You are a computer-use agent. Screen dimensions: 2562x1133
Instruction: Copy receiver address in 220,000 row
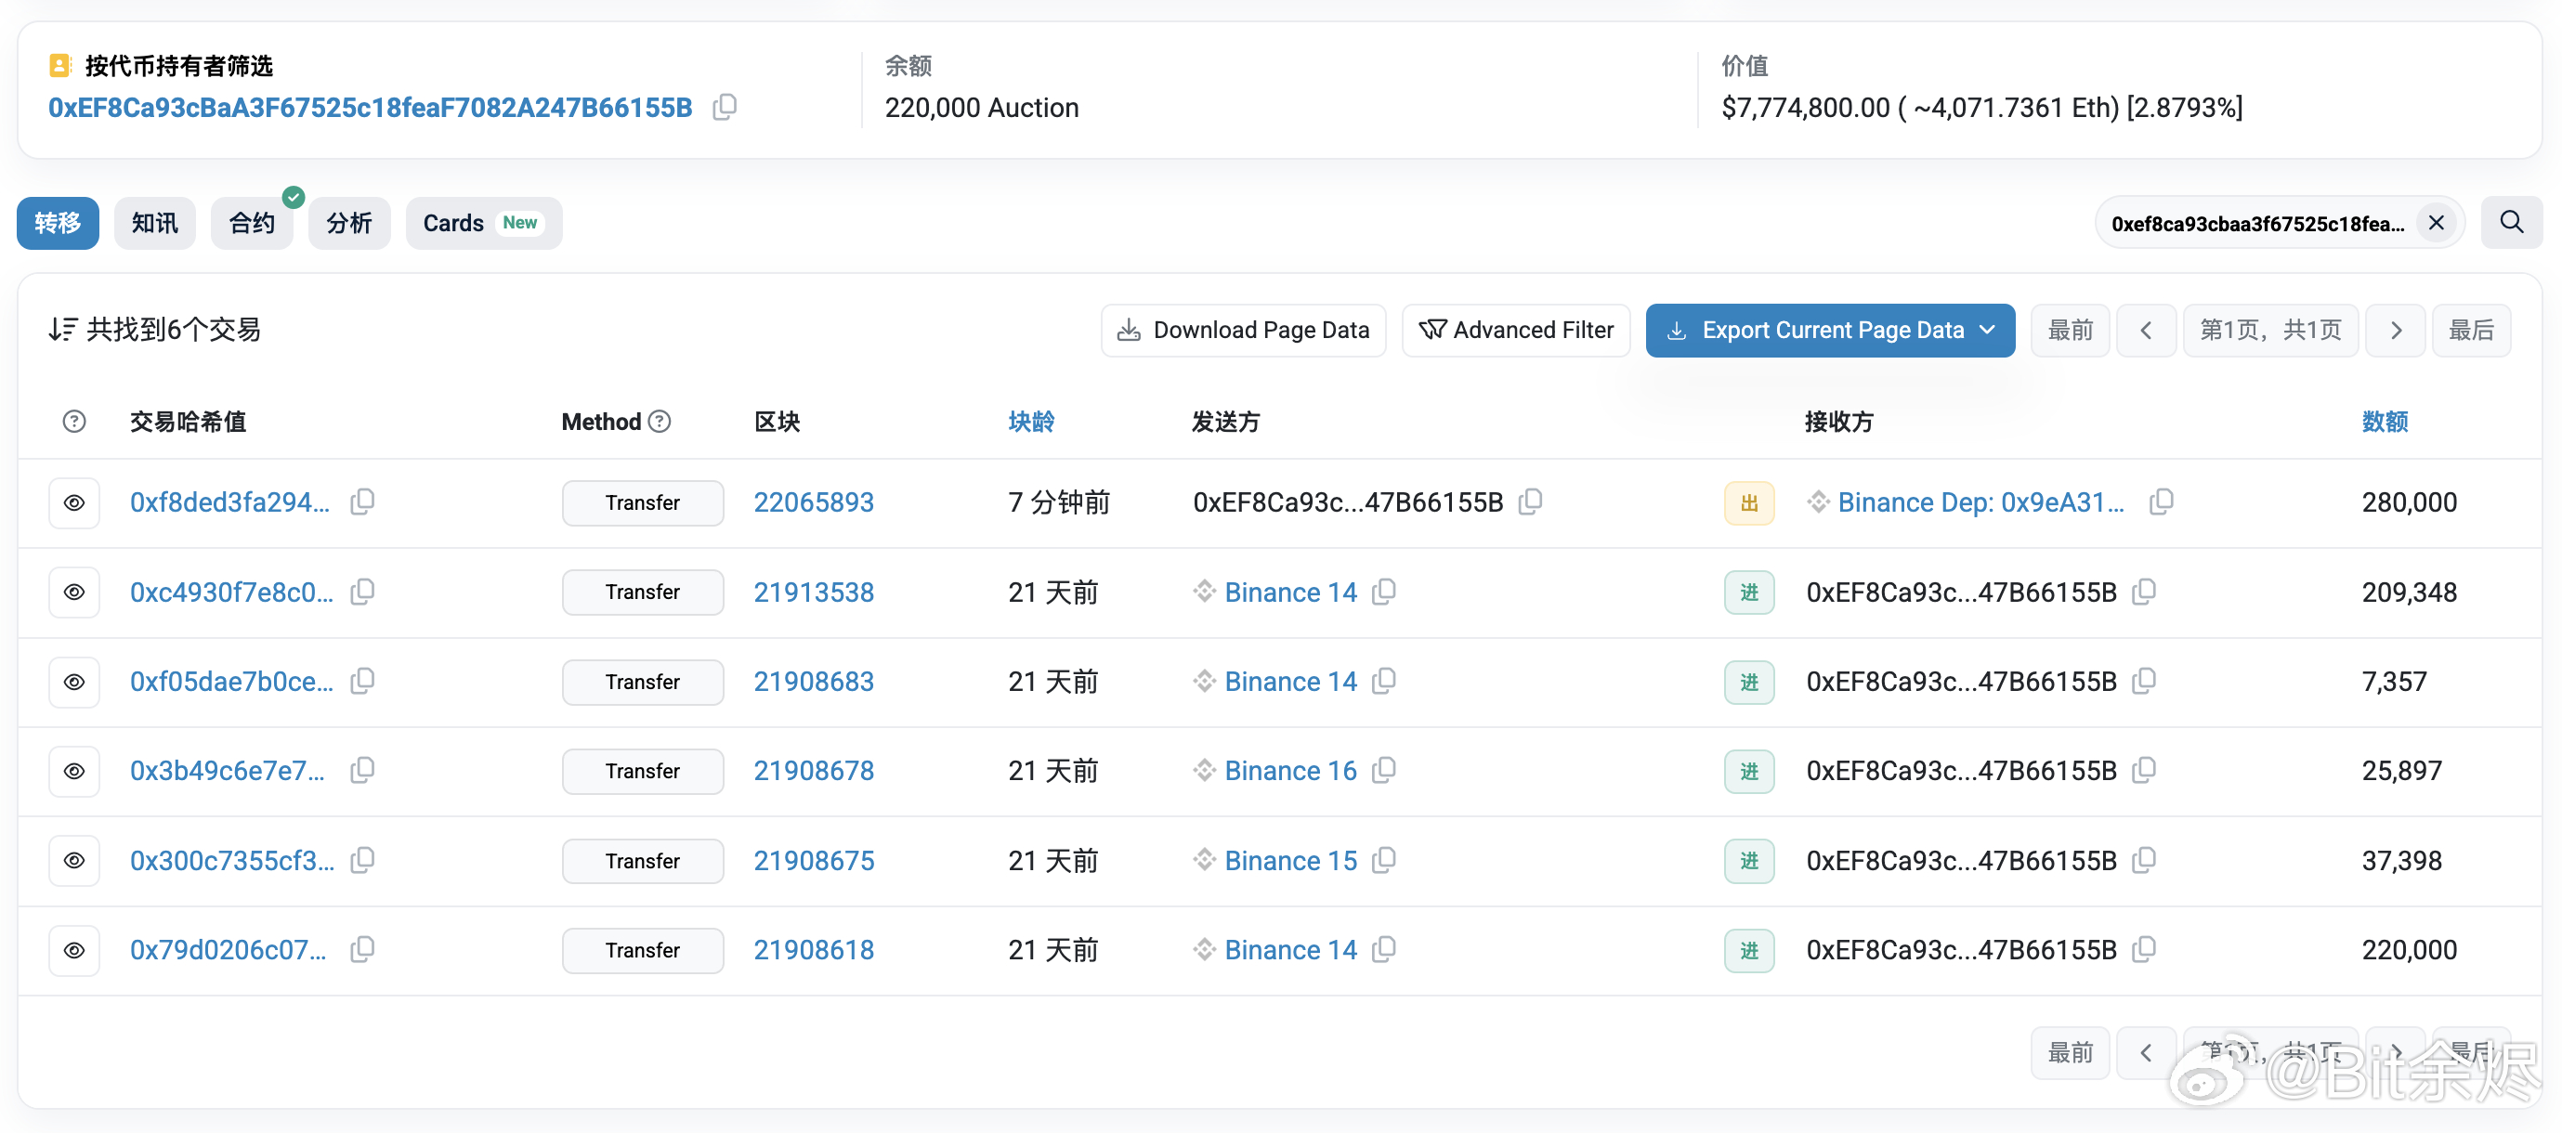[x=2144, y=949]
